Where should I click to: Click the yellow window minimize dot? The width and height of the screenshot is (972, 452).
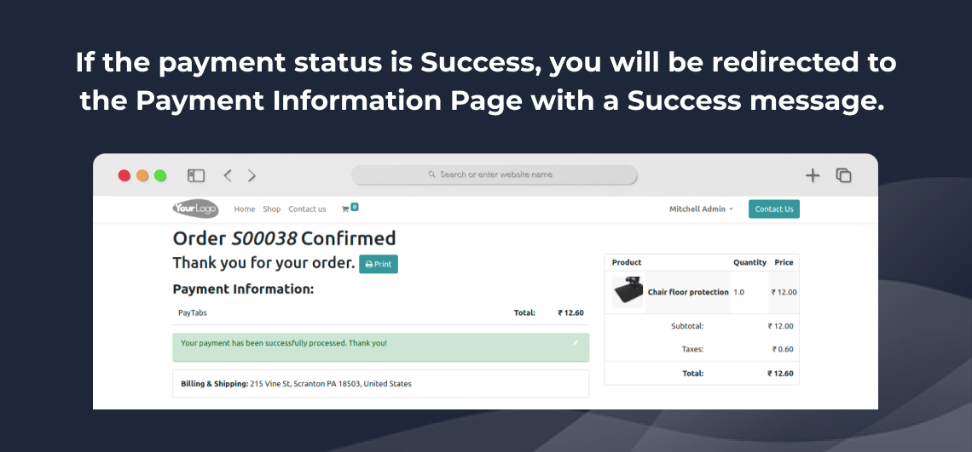click(142, 176)
